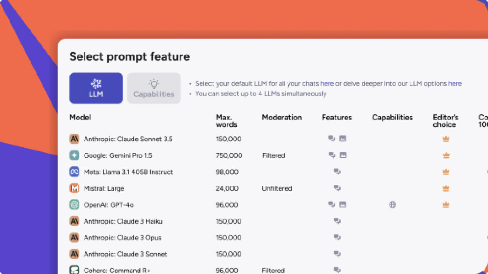
Task: Click the Moderation column header
Action: tap(282, 117)
